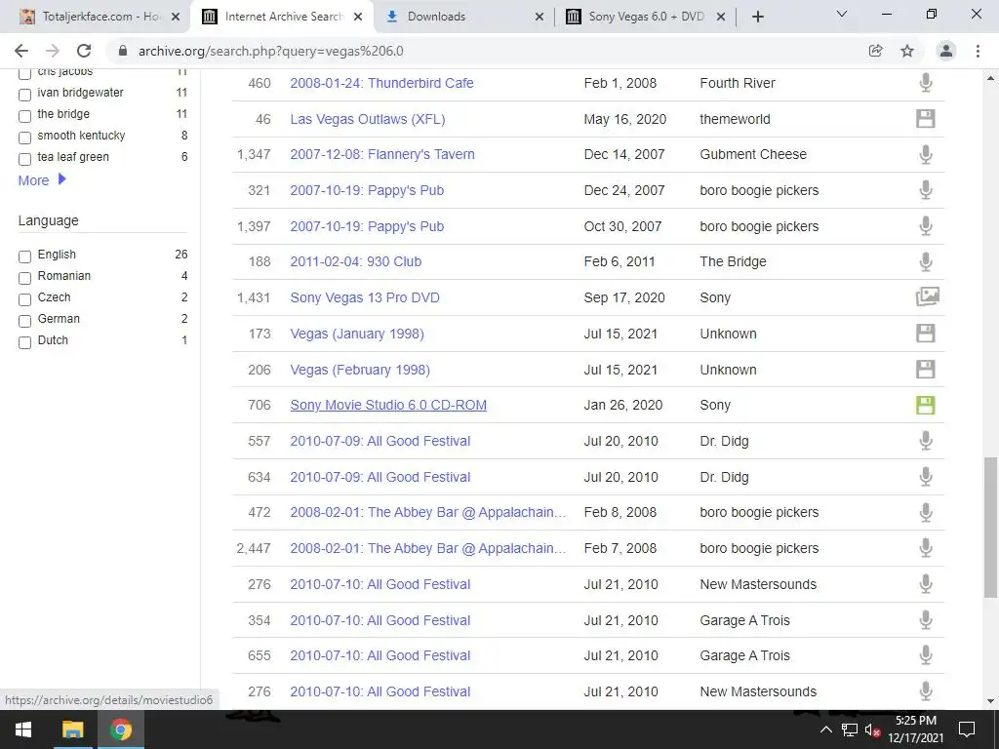This screenshot has width=999, height=749.
Task: Open the Sony Vegas 13 Pro DVD link
Action: coord(365,297)
